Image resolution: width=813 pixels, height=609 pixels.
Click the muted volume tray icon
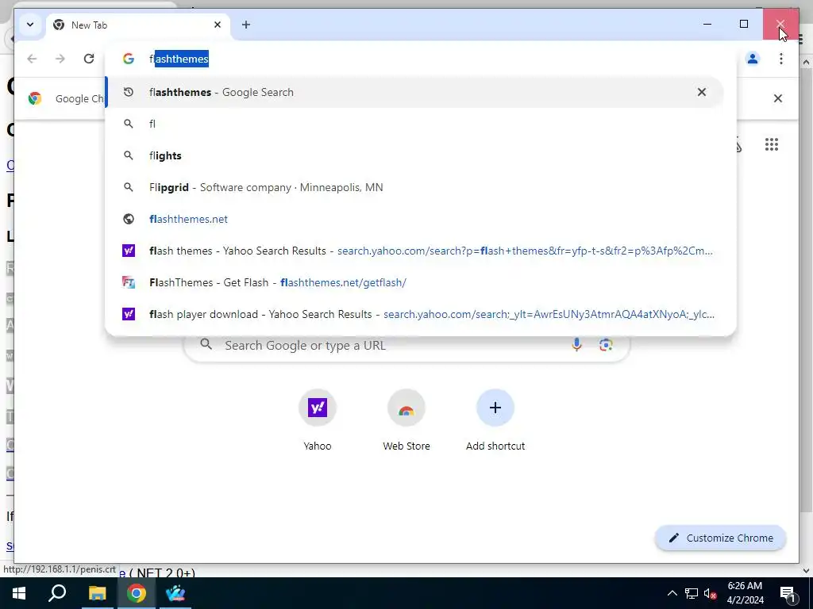(x=711, y=594)
